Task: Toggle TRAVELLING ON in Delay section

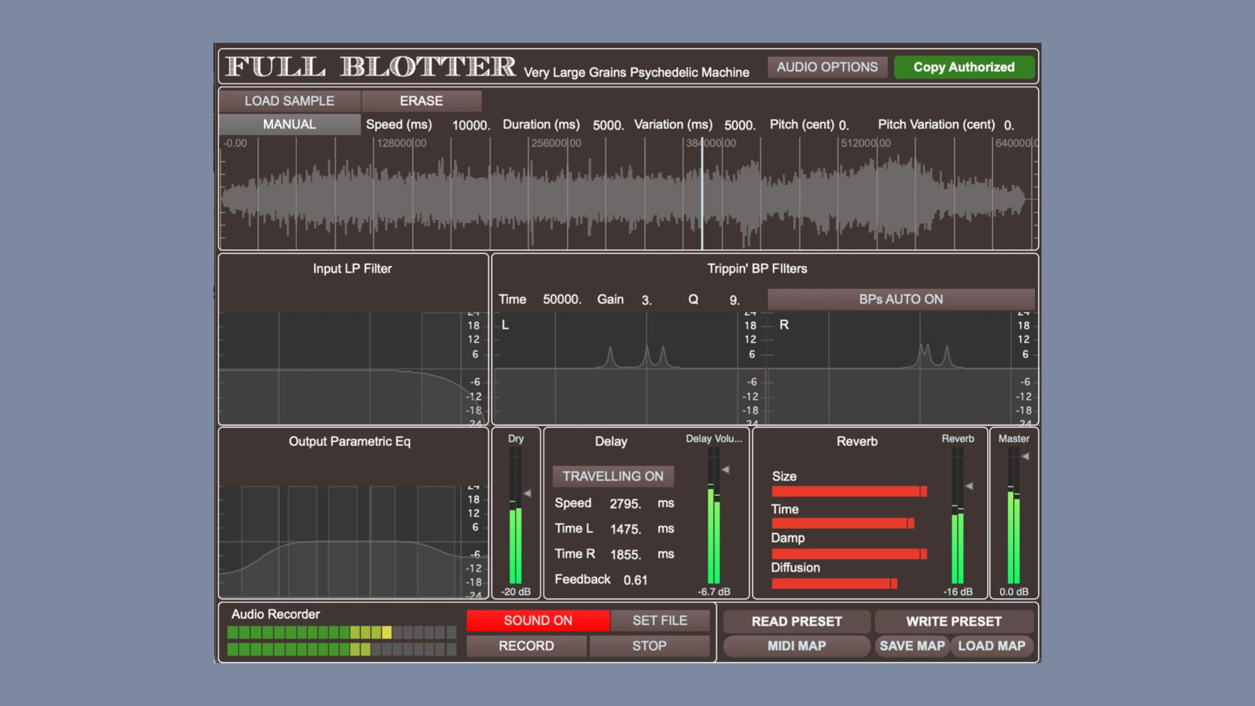Action: pos(612,476)
